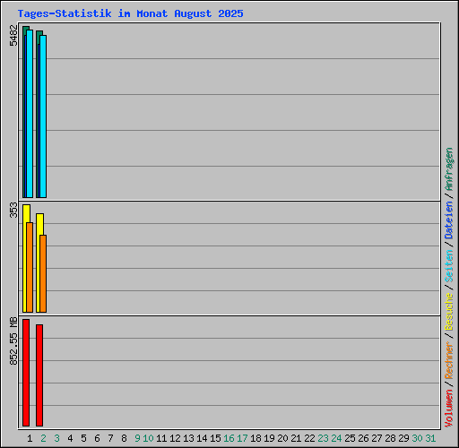Click the y-axis value 5482
This screenshot has height=448, width=459.
coord(13,35)
